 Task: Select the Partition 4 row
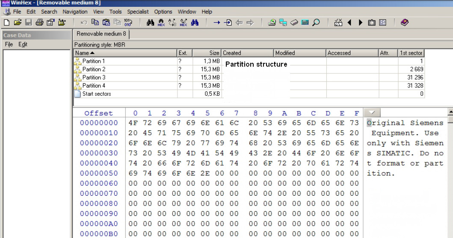coord(249,85)
